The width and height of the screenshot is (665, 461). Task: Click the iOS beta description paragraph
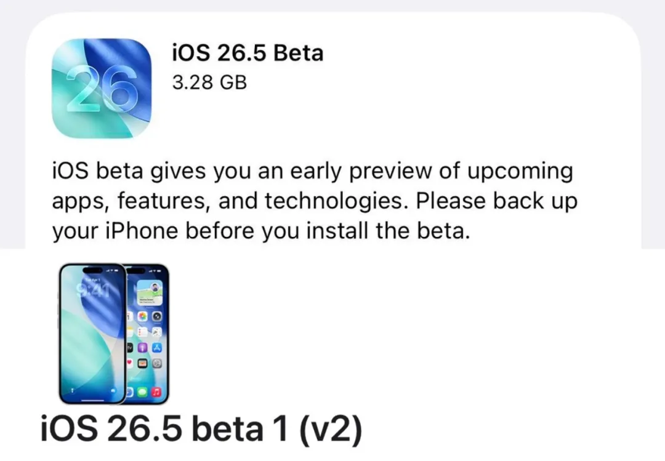315,201
